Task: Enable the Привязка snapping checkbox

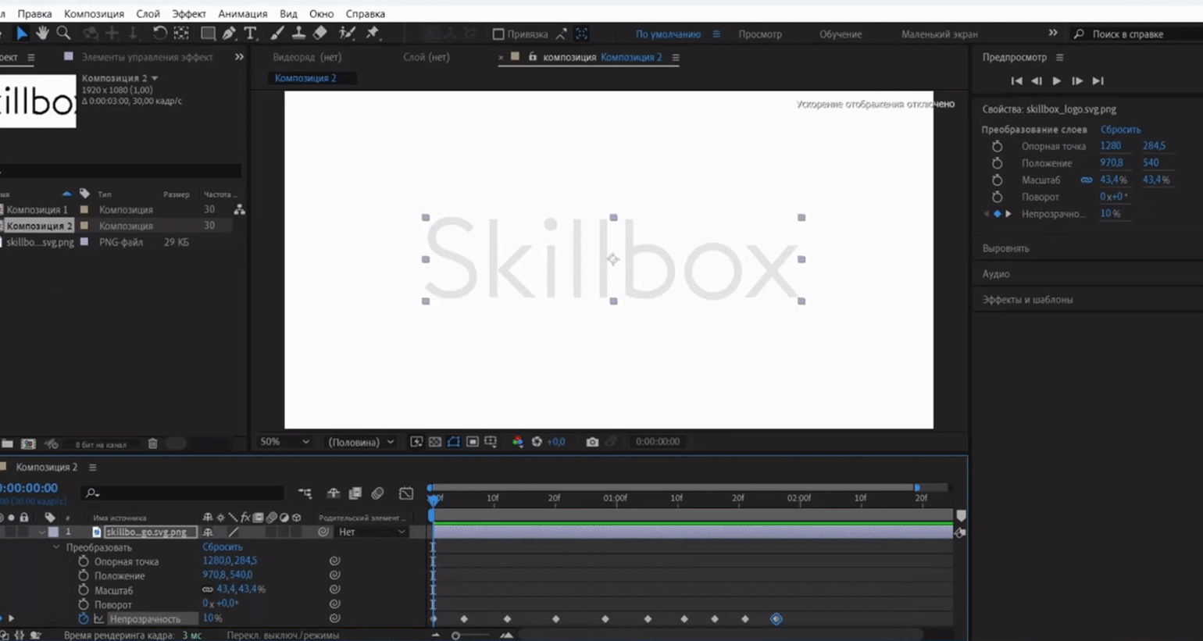Action: click(x=498, y=34)
